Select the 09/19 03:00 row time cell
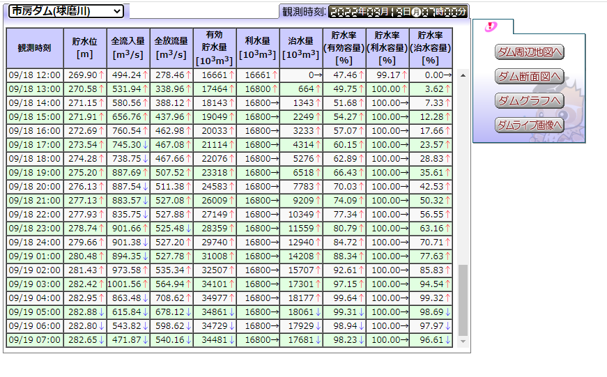This screenshot has height=377, width=607. (35, 284)
